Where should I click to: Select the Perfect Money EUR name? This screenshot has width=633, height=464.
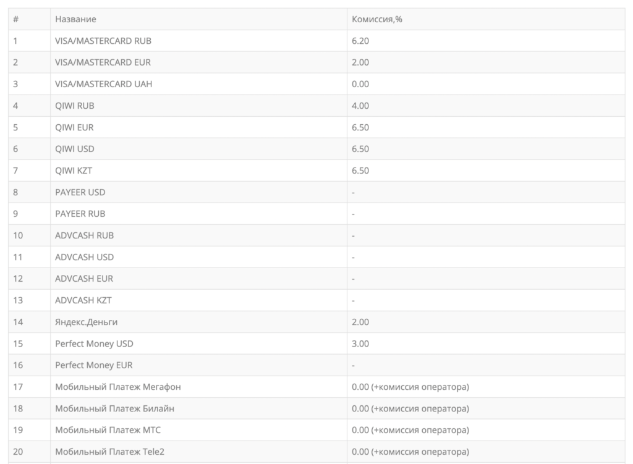[94, 365]
